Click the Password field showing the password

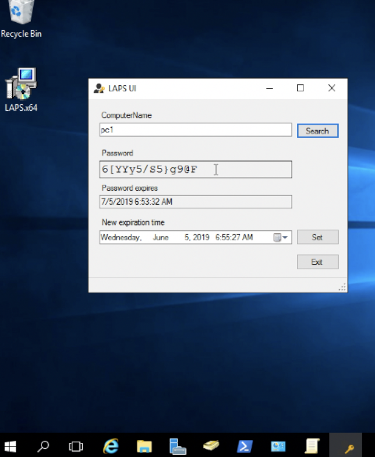(195, 170)
